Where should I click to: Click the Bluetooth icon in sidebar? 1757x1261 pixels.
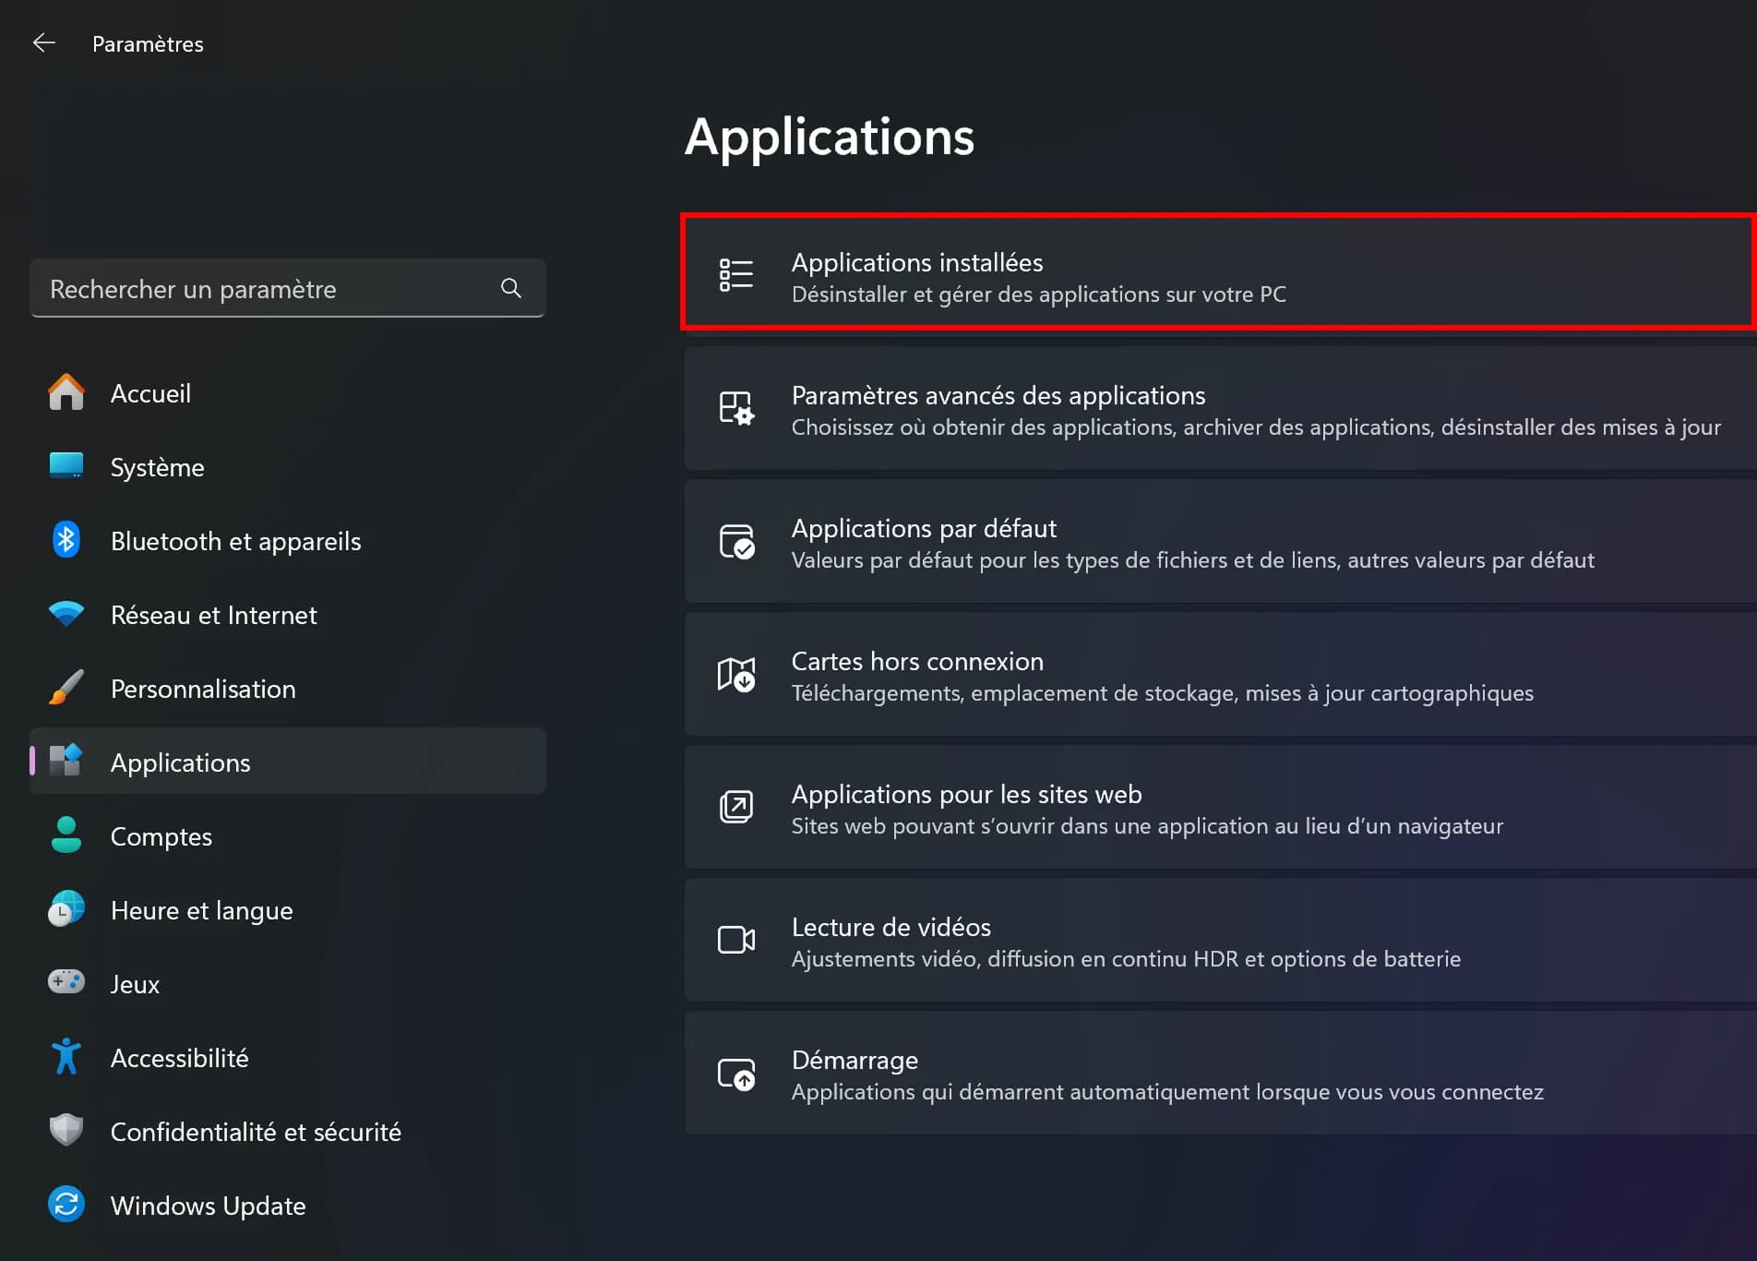(x=66, y=540)
